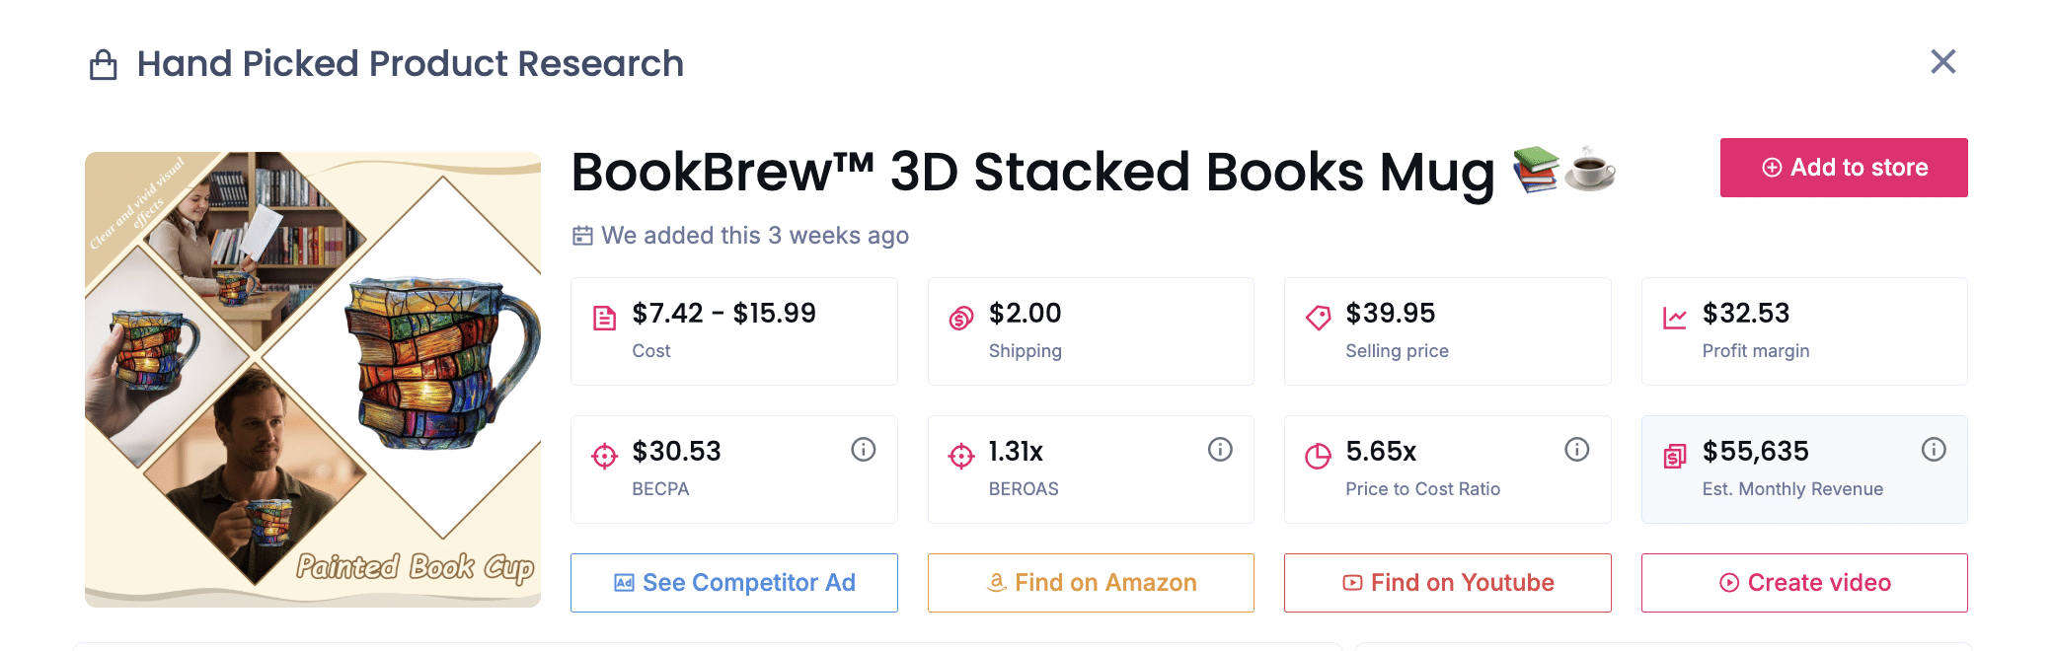Search for the product on Youtube

(x=1447, y=583)
